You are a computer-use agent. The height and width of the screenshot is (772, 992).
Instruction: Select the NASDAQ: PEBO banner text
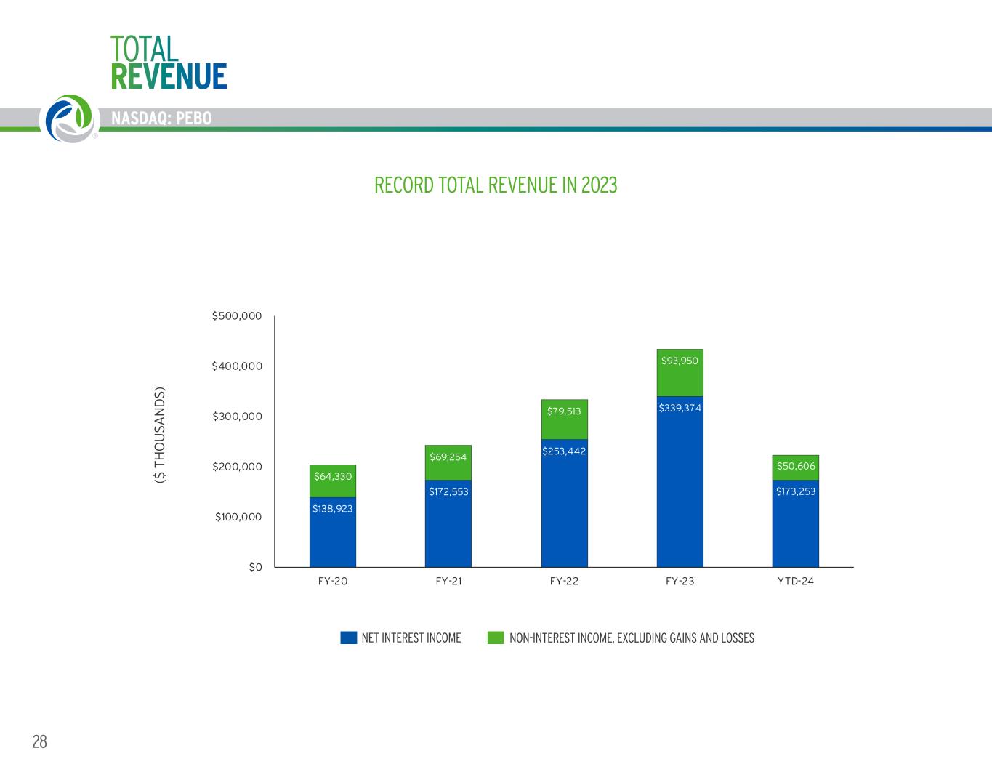pyautogui.click(x=161, y=118)
